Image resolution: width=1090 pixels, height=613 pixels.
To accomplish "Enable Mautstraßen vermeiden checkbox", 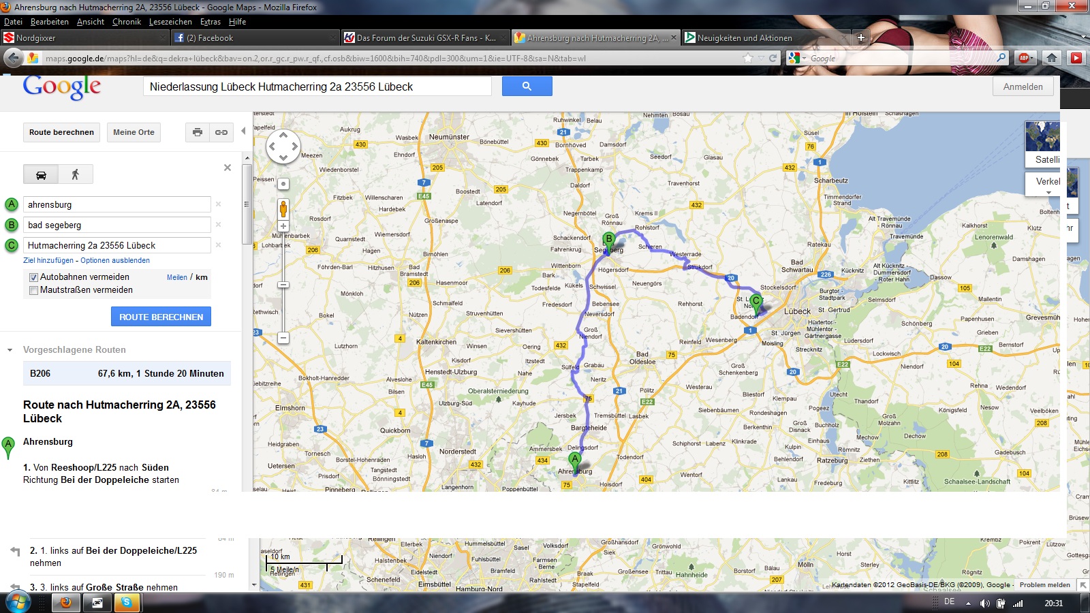I will click(x=33, y=290).
